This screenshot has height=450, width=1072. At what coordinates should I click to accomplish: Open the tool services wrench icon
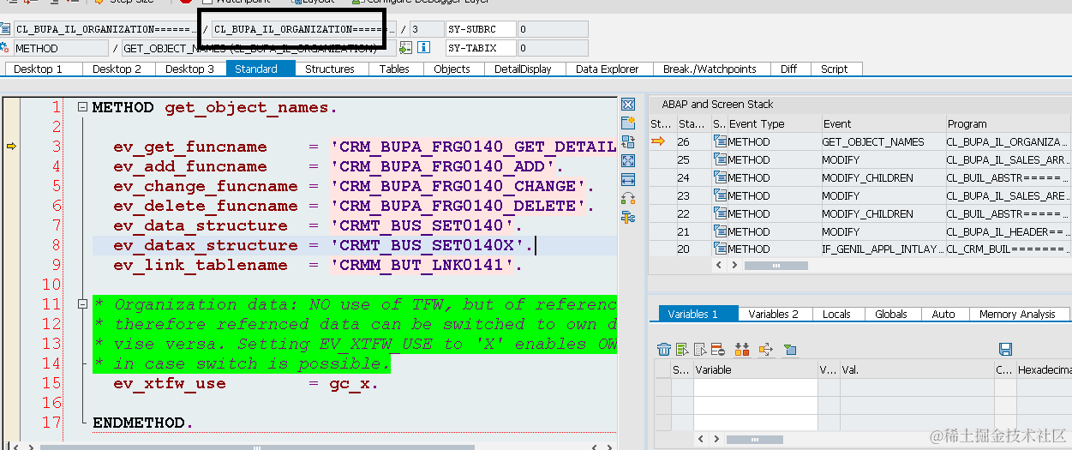pos(628,218)
